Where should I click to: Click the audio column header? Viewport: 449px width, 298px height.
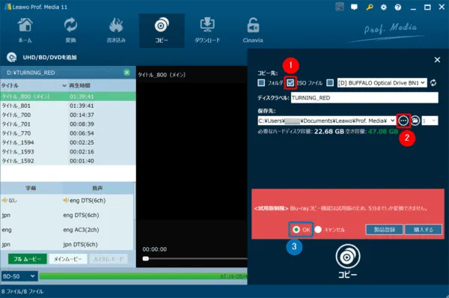97,188
